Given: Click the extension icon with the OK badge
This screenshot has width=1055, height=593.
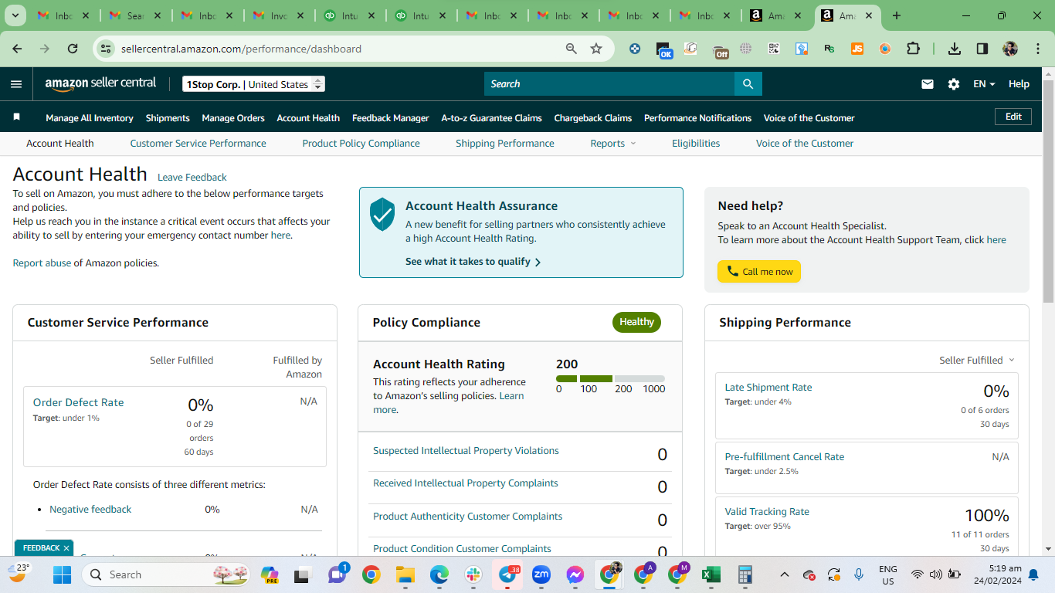Looking at the screenshot, I should 663,50.
